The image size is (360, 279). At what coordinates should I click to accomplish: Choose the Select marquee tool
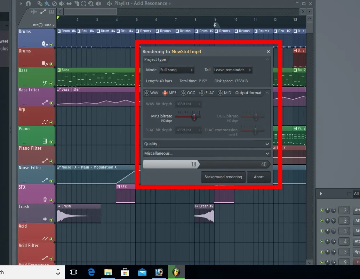point(83,3)
